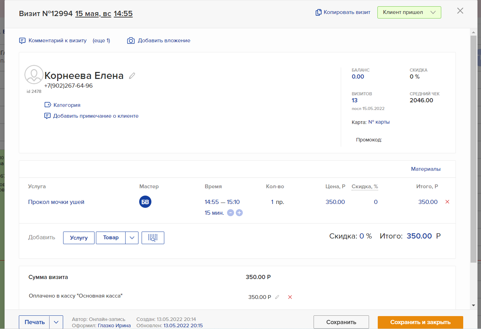Remove the Основная касса payment entry
The height and width of the screenshot is (329, 481).
pyautogui.click(x=290, y=297)
